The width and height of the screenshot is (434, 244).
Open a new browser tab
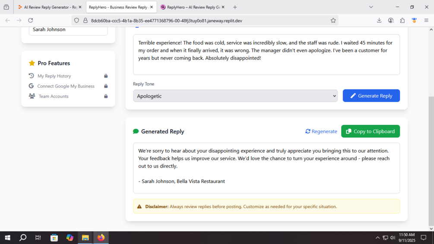click(235, 7)
